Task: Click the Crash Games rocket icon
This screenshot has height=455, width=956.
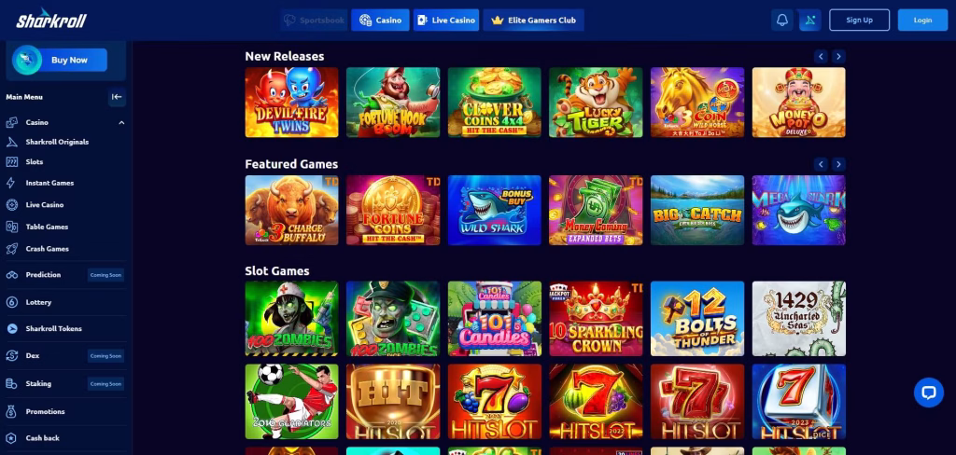Action: click(11, 249)
